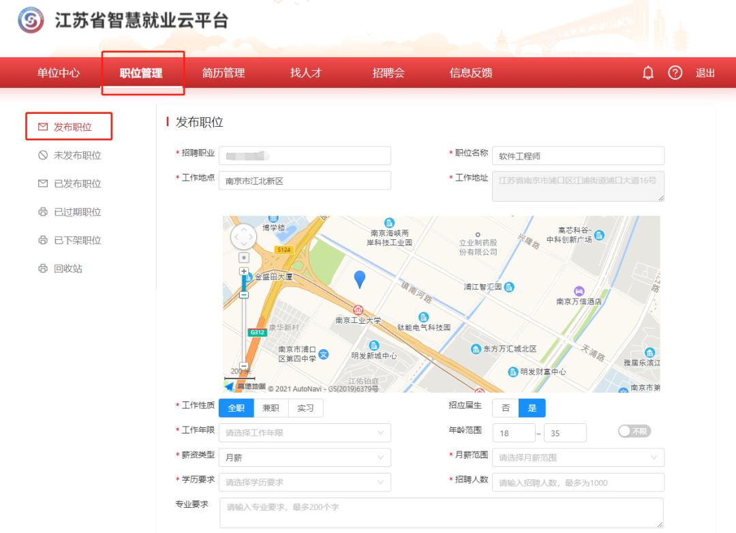Click the platform logo in header

click(31, 20)
